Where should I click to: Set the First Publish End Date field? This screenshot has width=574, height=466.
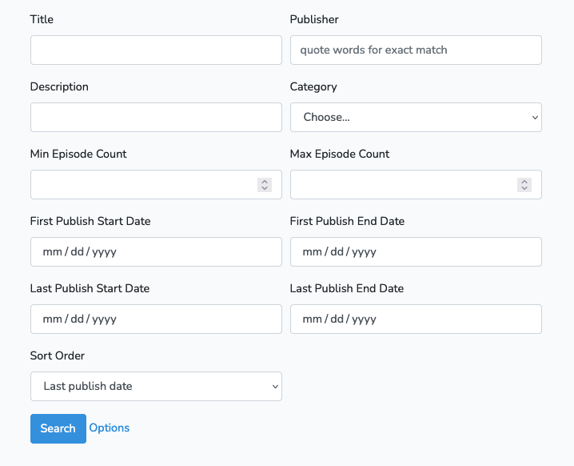(416, 252)
